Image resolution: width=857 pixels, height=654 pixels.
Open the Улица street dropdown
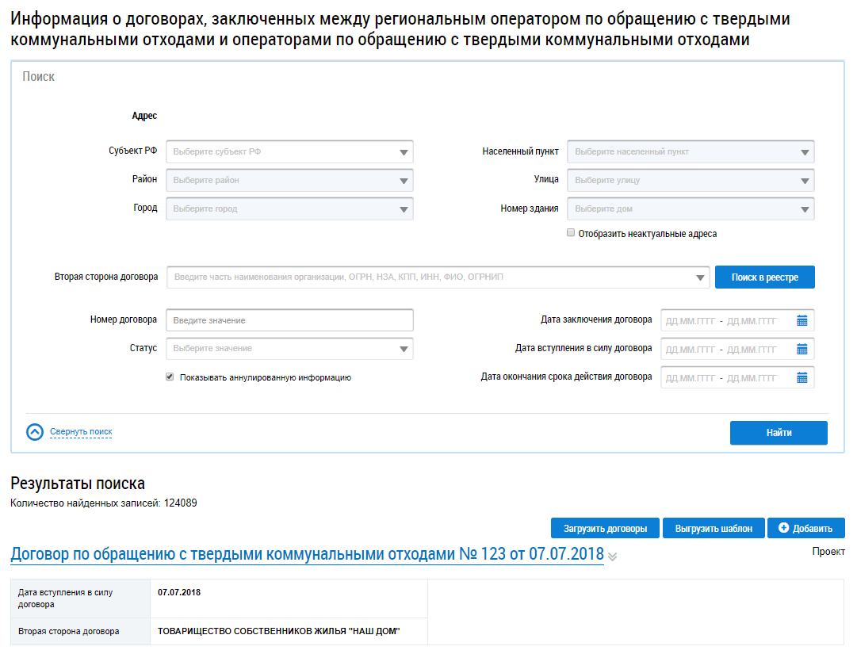point(805,181)
